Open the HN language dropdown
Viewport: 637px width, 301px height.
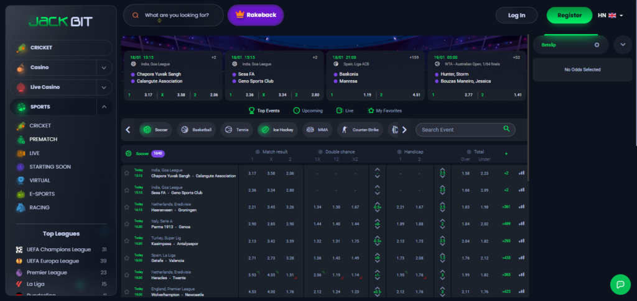pos(610,16)
